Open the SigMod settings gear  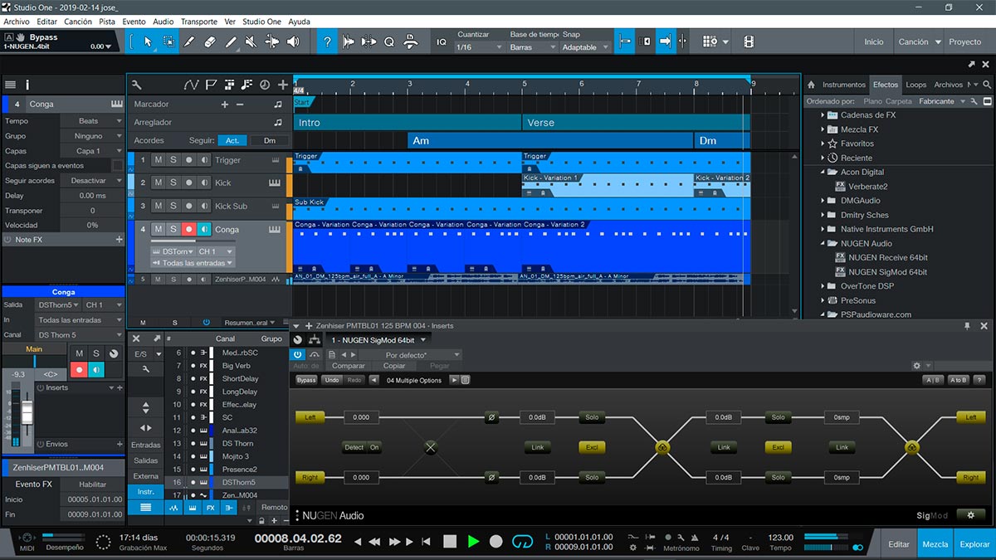971,515
